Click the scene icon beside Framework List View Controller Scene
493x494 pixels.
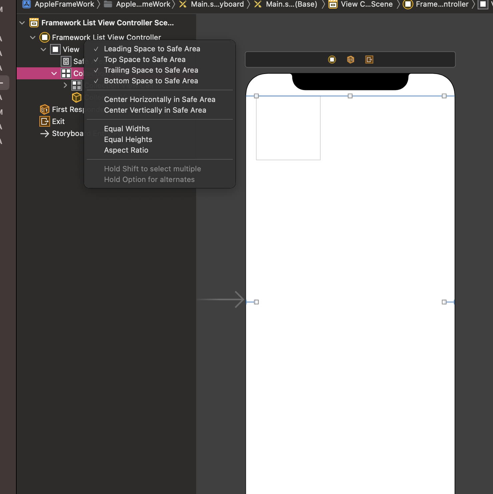(34, 23)
